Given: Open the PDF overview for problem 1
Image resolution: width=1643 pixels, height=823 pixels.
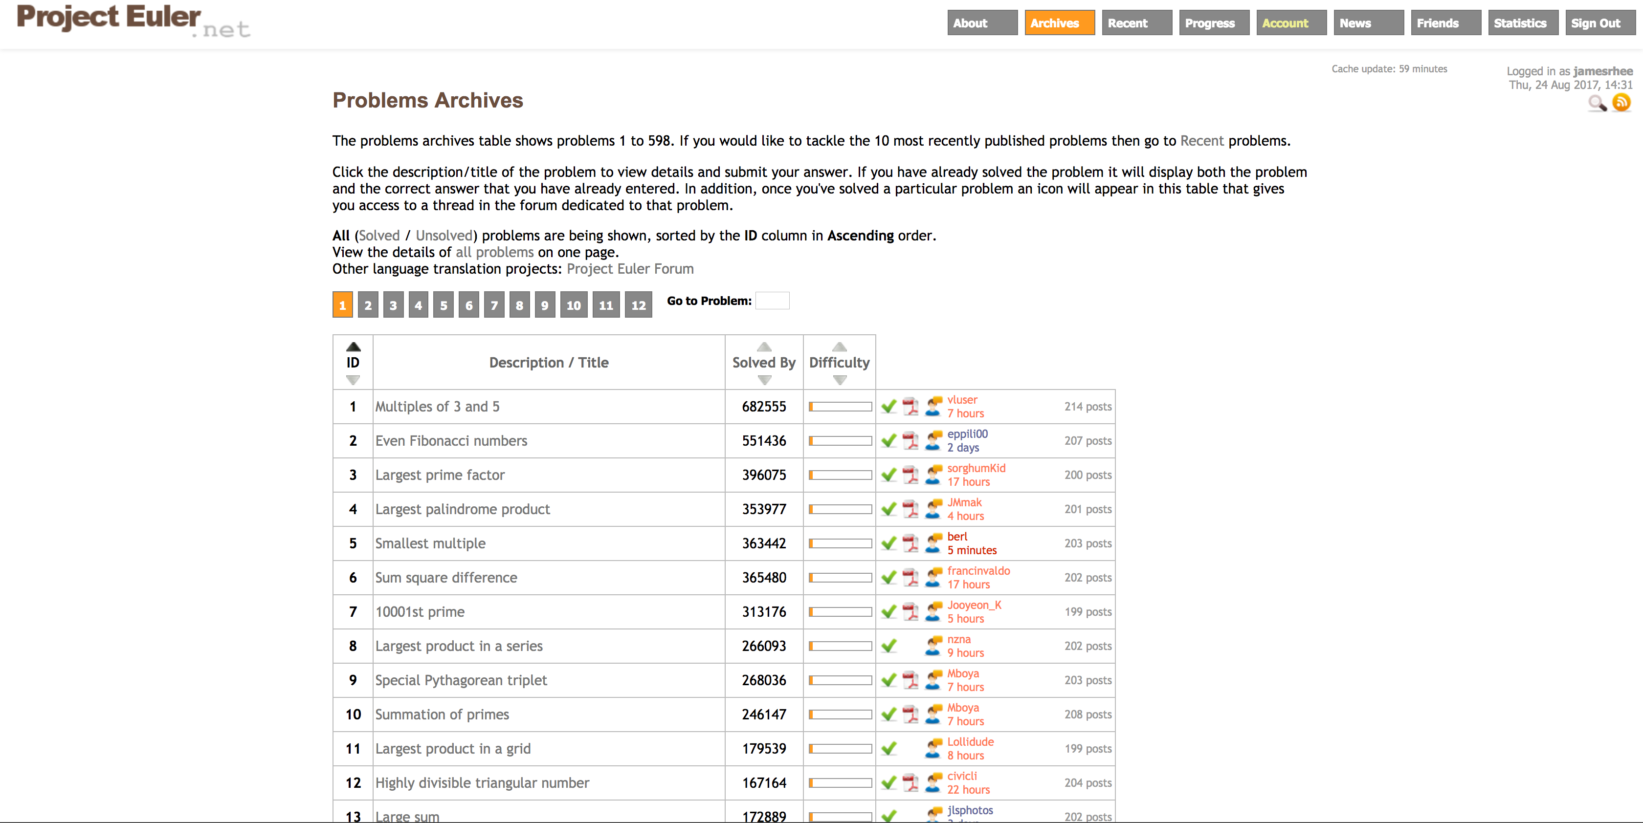Looking at the screenshot, I should tap(911, 406).
